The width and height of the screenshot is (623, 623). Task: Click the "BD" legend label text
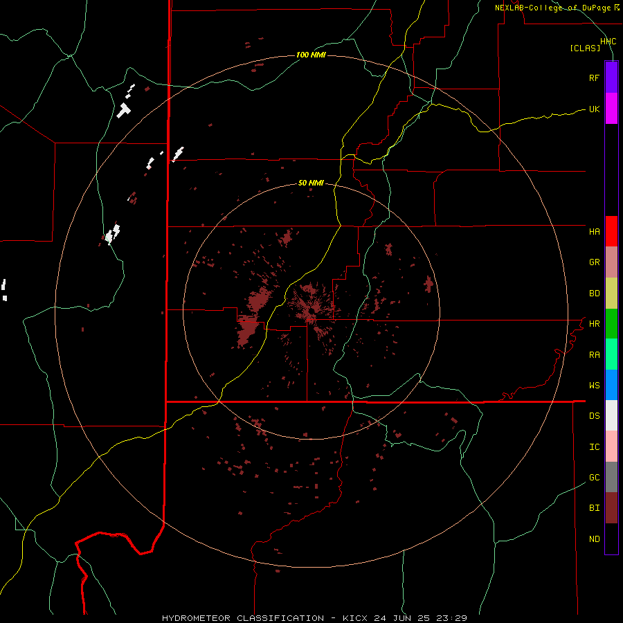tap(594, 294)
